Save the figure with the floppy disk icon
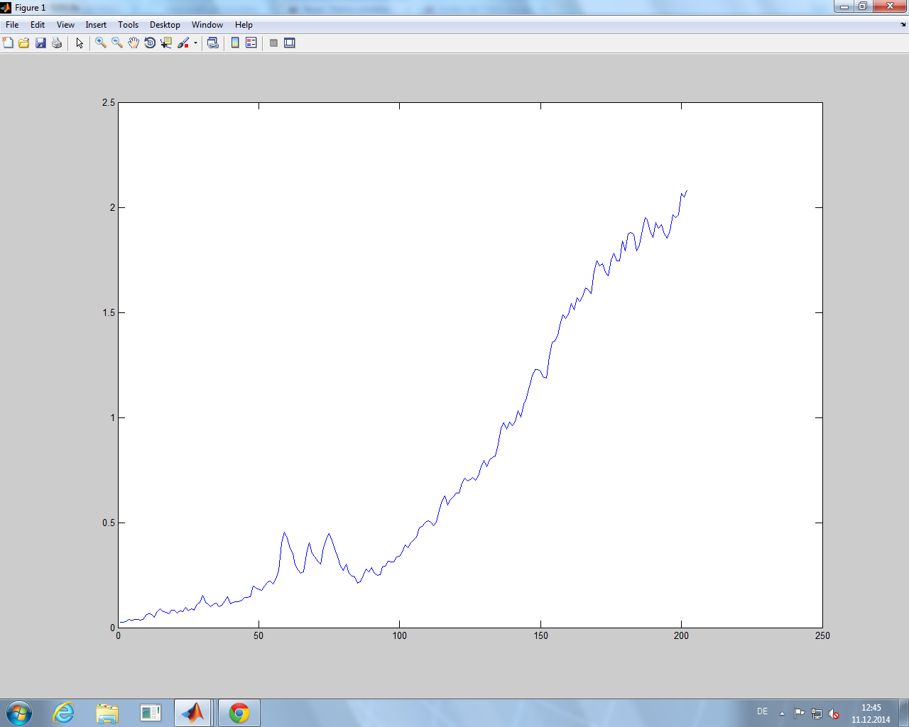The width and height of the screenshot is (909, 727). pyautogui.click(x=40, y=43)
